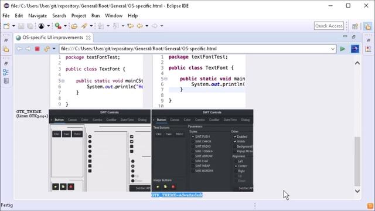Click the highlighted GTK_THEME=Adwaita:dark caption
375x211 pixels.
pyautogui.click(x=177, y=195)
